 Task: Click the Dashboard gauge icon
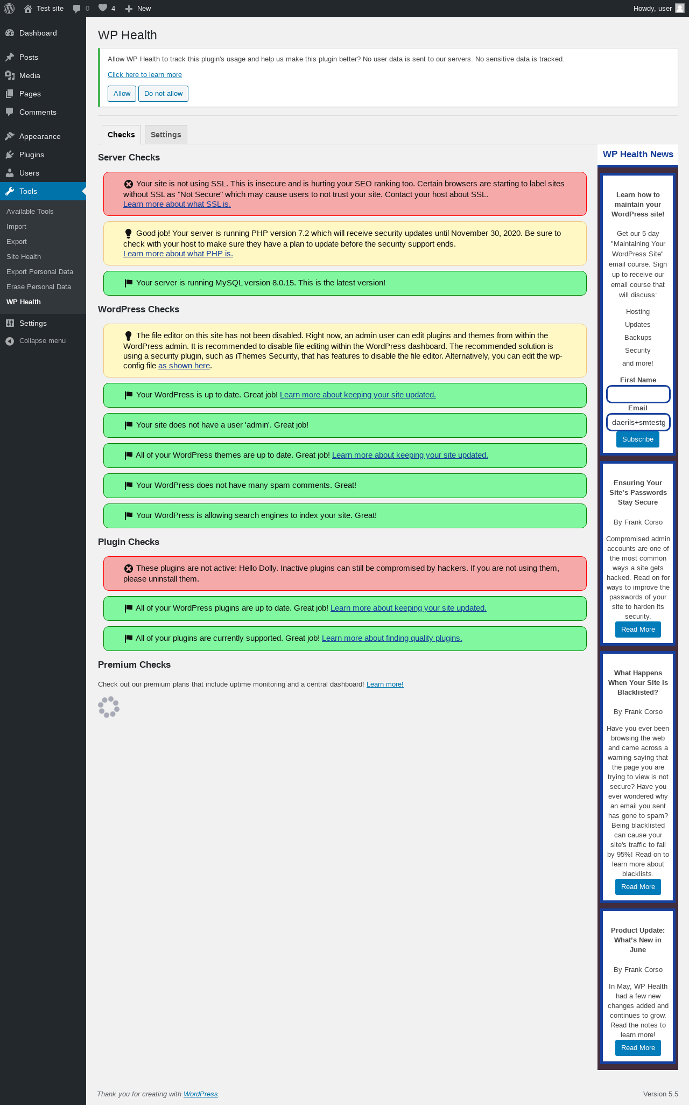(10, 33)
